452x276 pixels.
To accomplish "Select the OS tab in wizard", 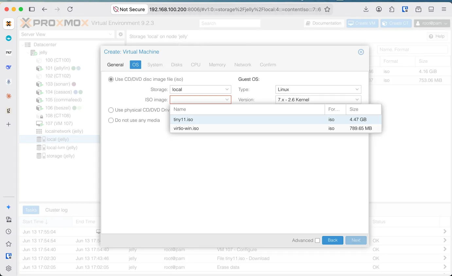I will click(x=135, y=65).
